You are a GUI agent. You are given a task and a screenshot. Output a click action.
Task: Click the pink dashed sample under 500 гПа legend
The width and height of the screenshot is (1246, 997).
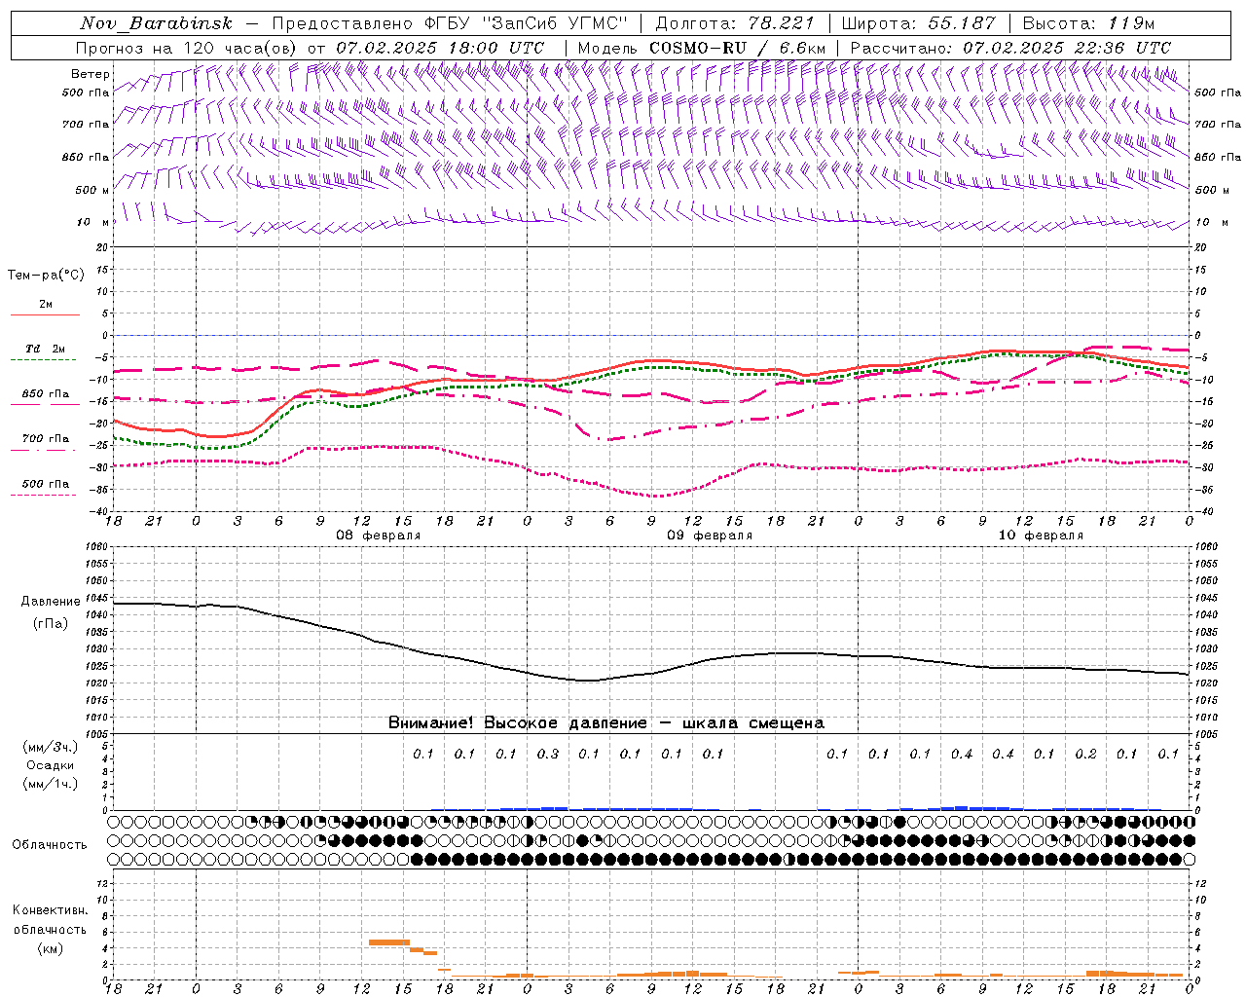click(44, 495)
